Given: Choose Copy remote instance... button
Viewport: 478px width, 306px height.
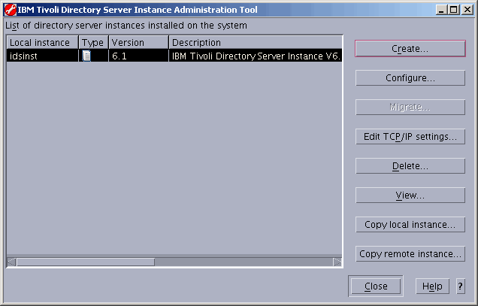Looking at the screenshot, I should click(x=410, y=254).
